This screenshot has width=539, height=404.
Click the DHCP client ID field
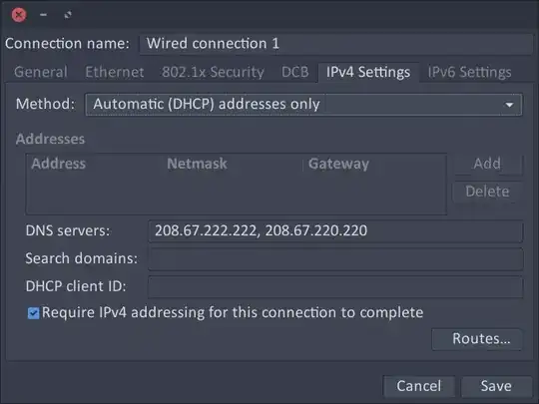pos(335,286)
